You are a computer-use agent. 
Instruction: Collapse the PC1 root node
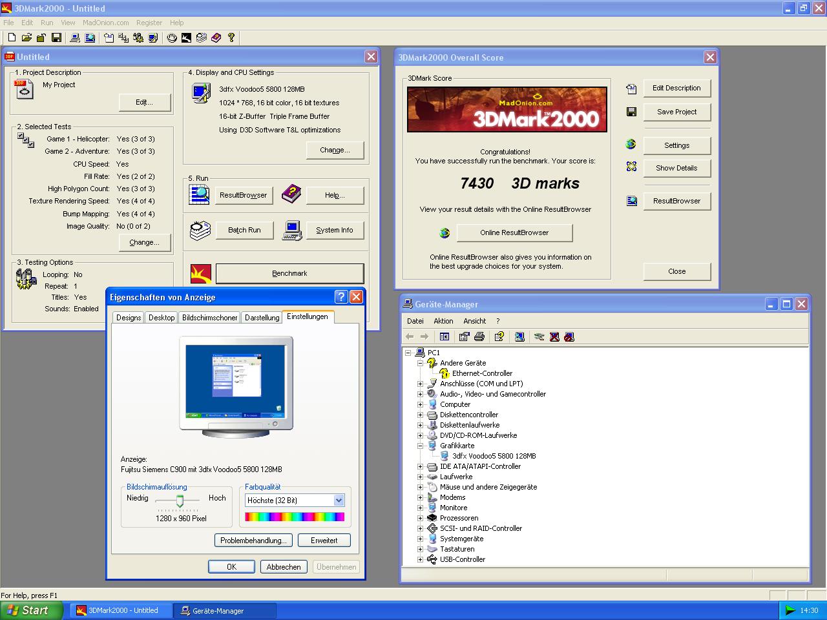coord(408,353)
